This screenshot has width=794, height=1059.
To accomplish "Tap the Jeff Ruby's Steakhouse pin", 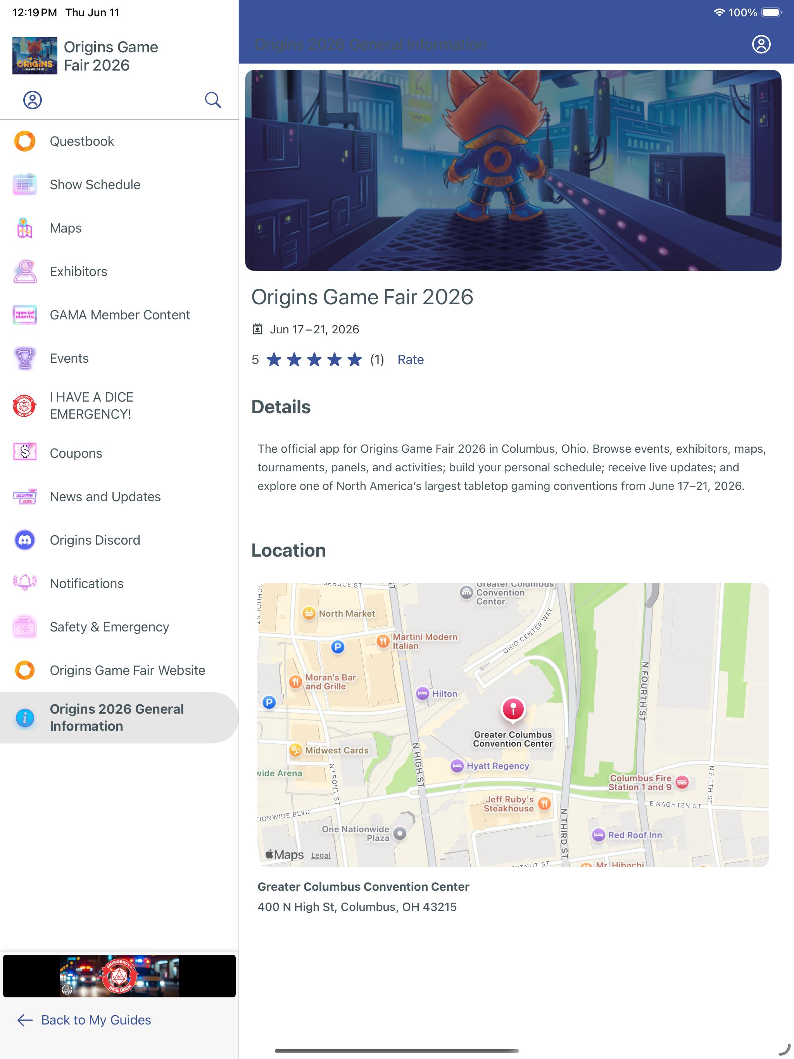I will tap(544, 803).
